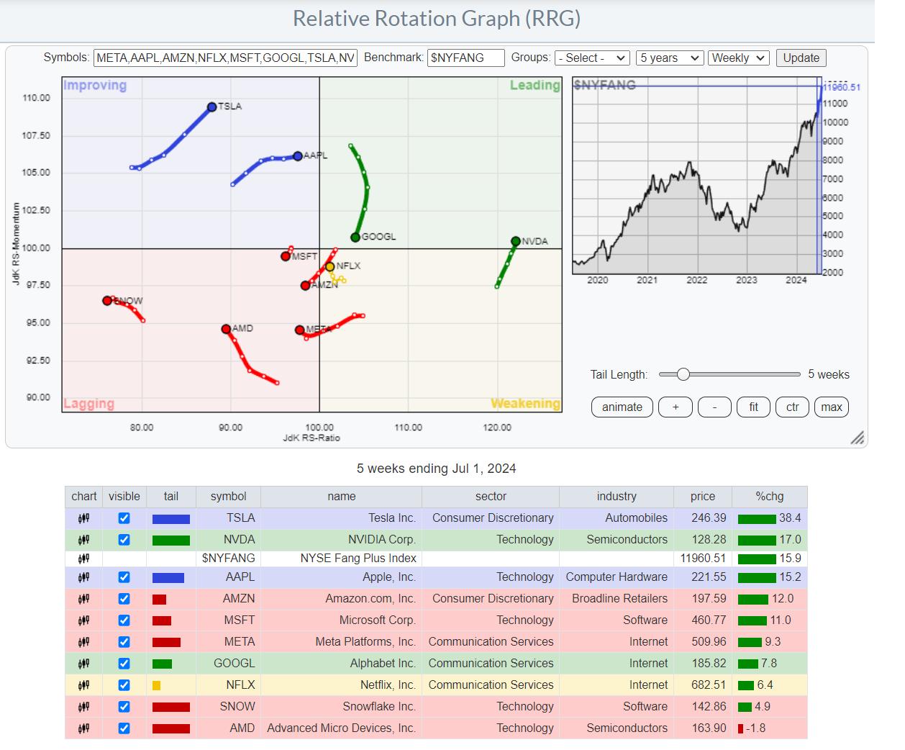Image resolution: width=905 pixels, height=750 pixels.
Task: Hide GOOGL using its visible checkbox
Action: click(x=124, y=664)
